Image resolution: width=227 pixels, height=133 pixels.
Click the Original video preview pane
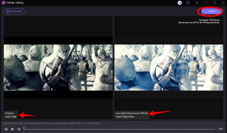(58, 67)
